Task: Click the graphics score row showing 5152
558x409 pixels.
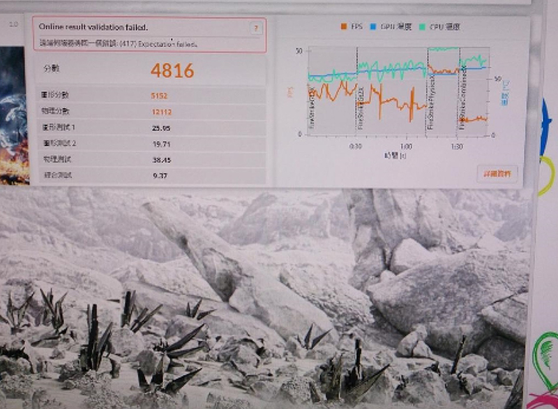Action: tap(150, 96)
